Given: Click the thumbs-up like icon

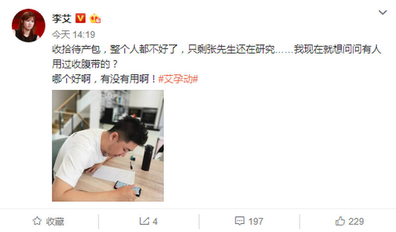Looking at the screenshot, I should pos(340,221).
